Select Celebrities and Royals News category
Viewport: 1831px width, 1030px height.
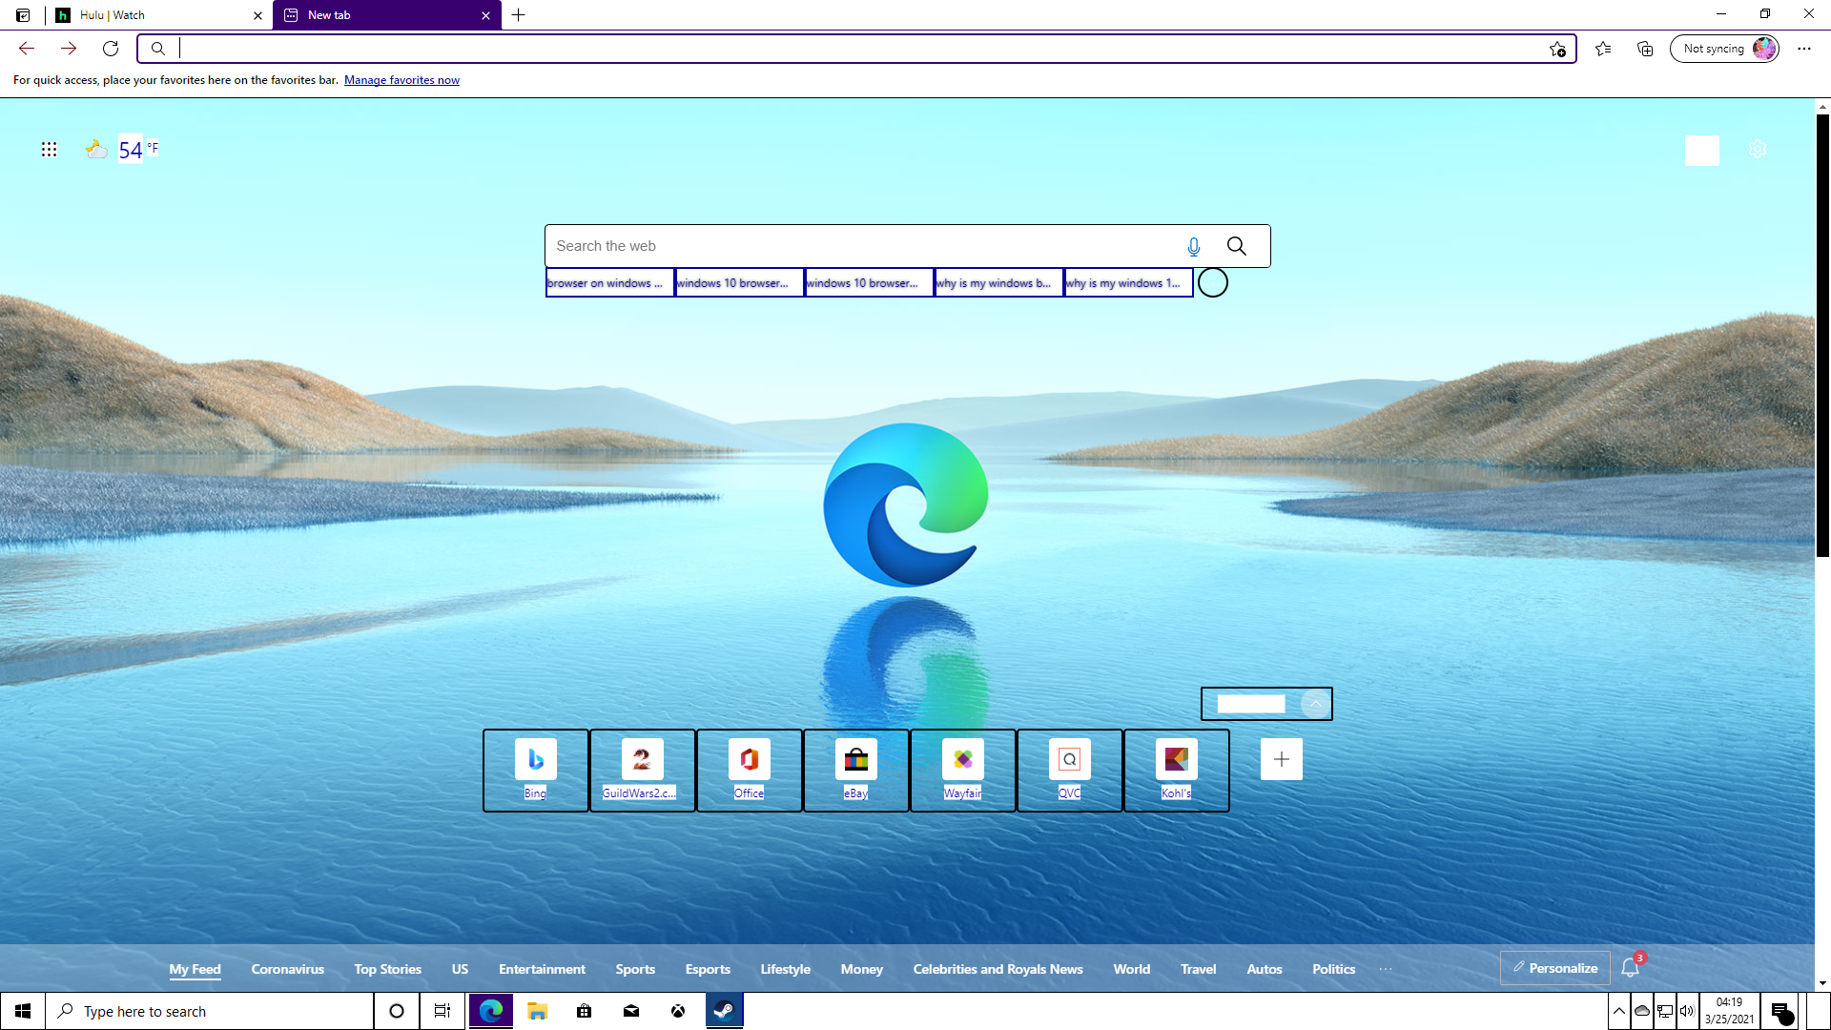click(x=998, y=969)
